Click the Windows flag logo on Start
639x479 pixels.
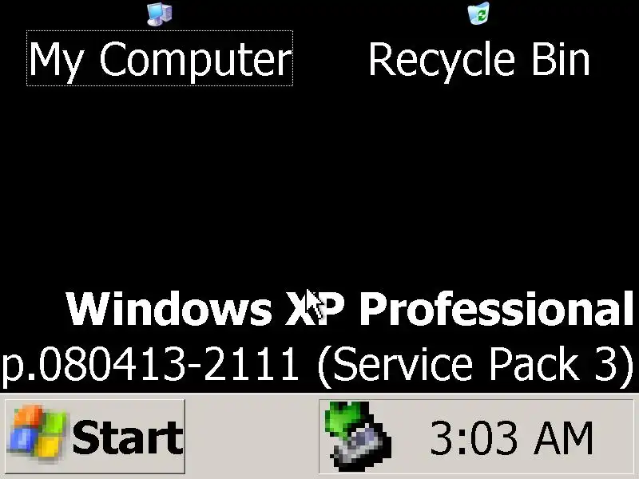(38, 432)
